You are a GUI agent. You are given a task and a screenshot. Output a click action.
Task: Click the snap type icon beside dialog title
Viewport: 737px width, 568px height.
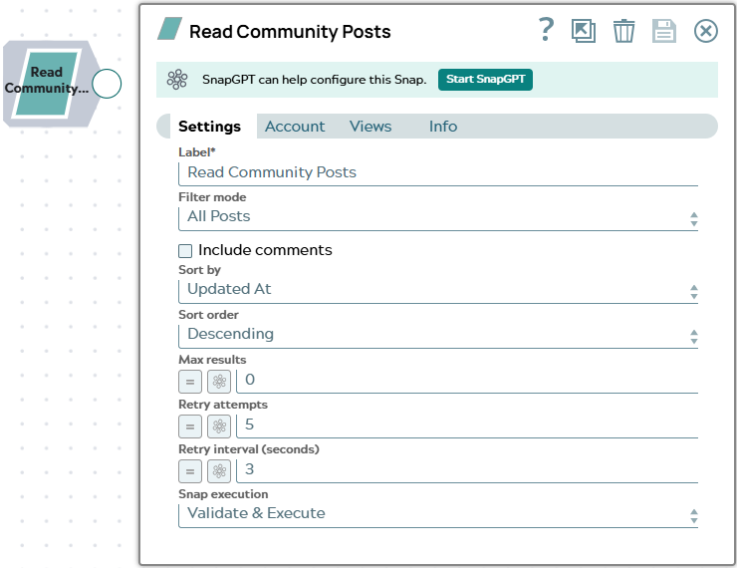[x=169, y=29]
